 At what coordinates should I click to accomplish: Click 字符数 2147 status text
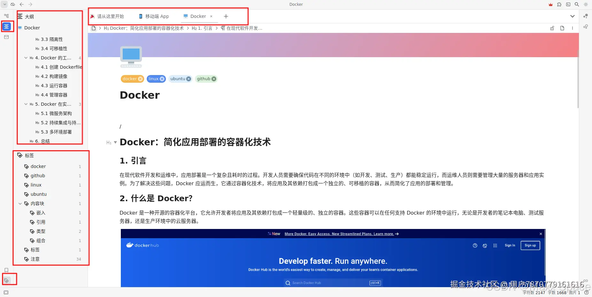pos(534,293)
